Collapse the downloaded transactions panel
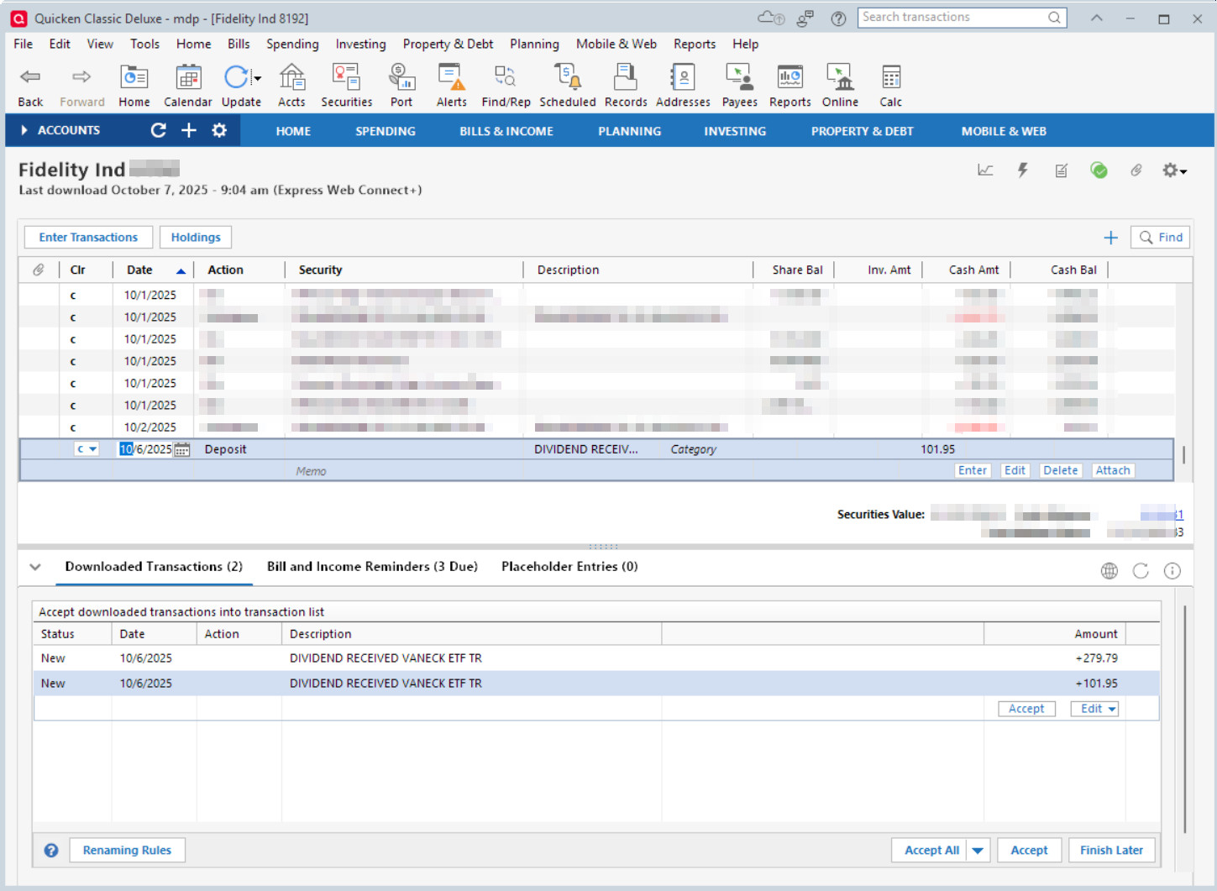 35,567
